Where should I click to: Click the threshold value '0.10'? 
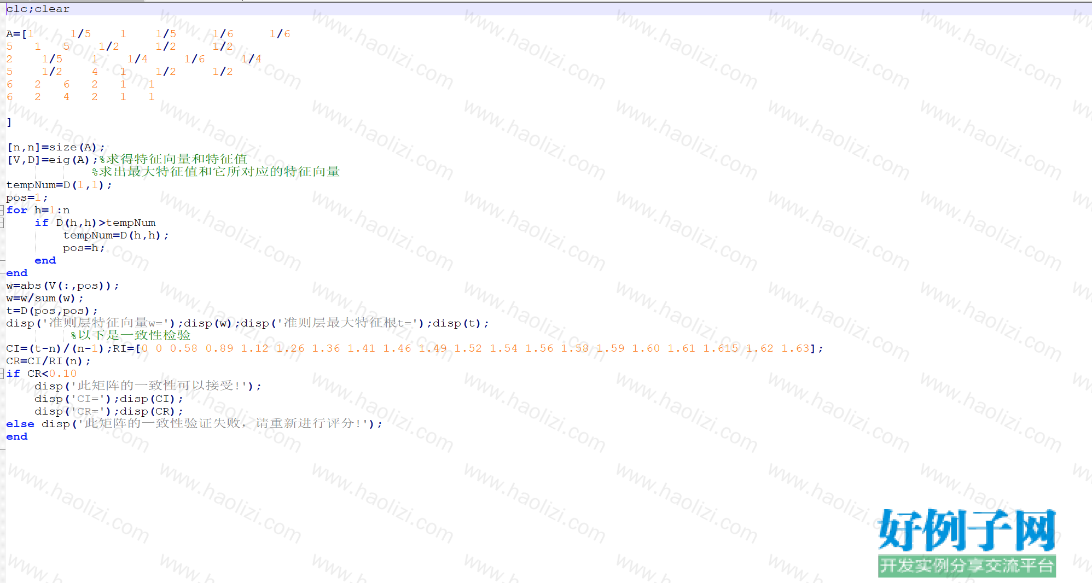[x=63, y=374]
